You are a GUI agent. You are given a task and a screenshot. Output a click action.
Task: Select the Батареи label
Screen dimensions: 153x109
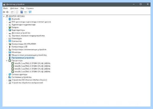point(15,27)
